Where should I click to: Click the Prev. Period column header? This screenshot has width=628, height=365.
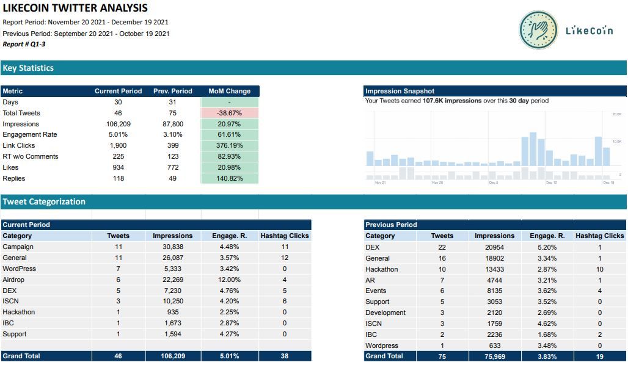coord(173,92)
